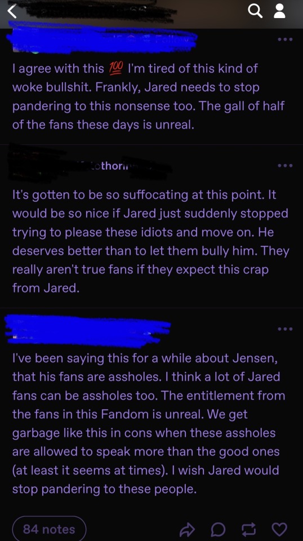The image size is (303, 541).
Task: Open options menu for the 'I agree with this' post
Action: 286,39
